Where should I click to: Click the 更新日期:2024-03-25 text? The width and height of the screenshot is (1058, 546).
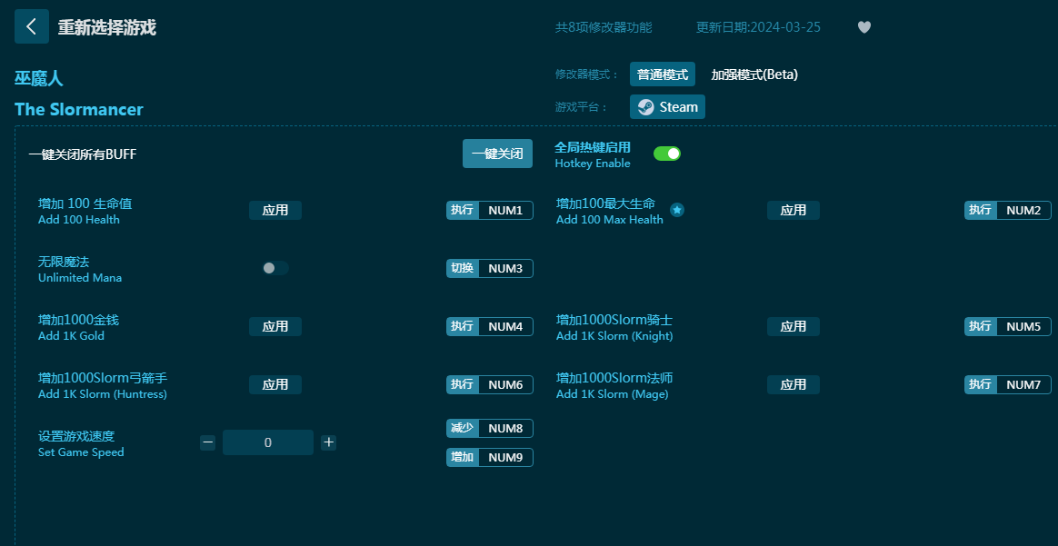tap(758, 27)
